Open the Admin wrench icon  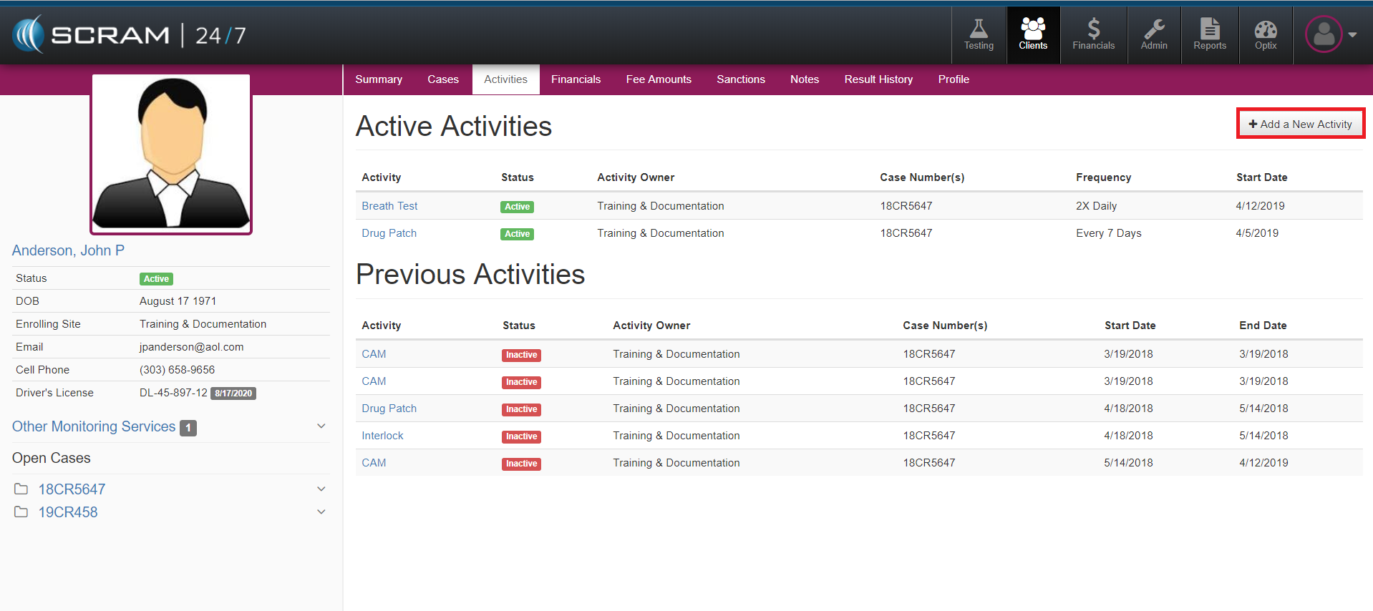[x=1153, y=29]
